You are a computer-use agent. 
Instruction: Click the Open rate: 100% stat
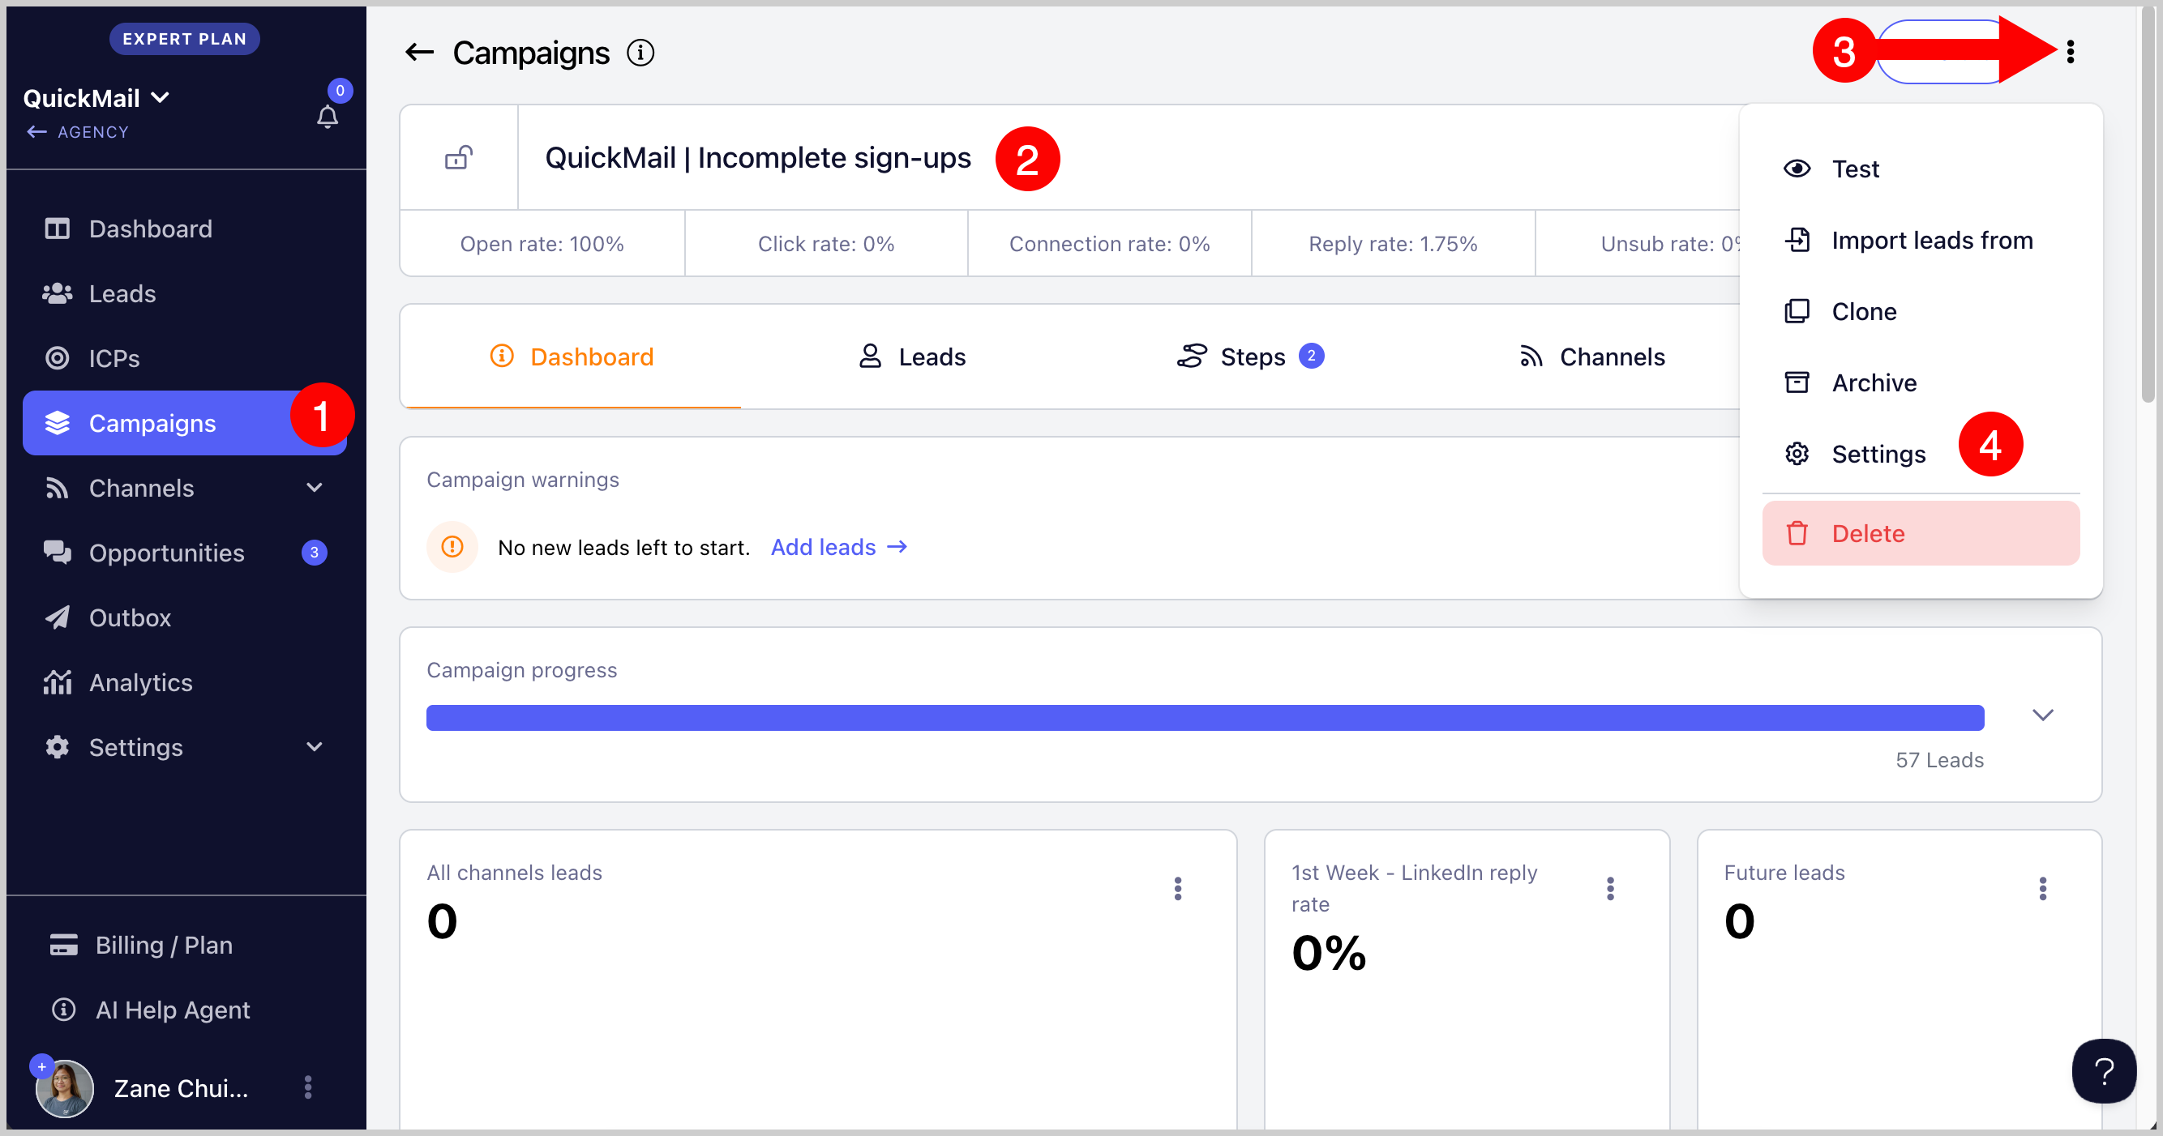(542, 243)
